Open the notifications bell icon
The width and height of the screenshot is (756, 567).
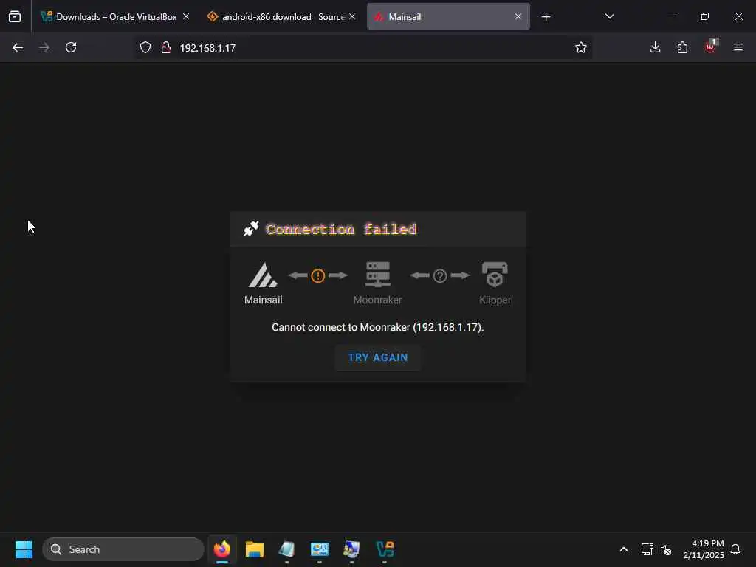[x=735, y=549]
